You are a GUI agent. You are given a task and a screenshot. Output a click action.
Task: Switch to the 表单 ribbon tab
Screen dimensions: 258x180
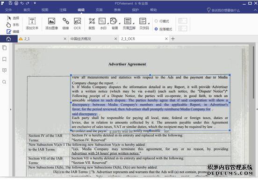pyautogui.click(x=117, y=10)
